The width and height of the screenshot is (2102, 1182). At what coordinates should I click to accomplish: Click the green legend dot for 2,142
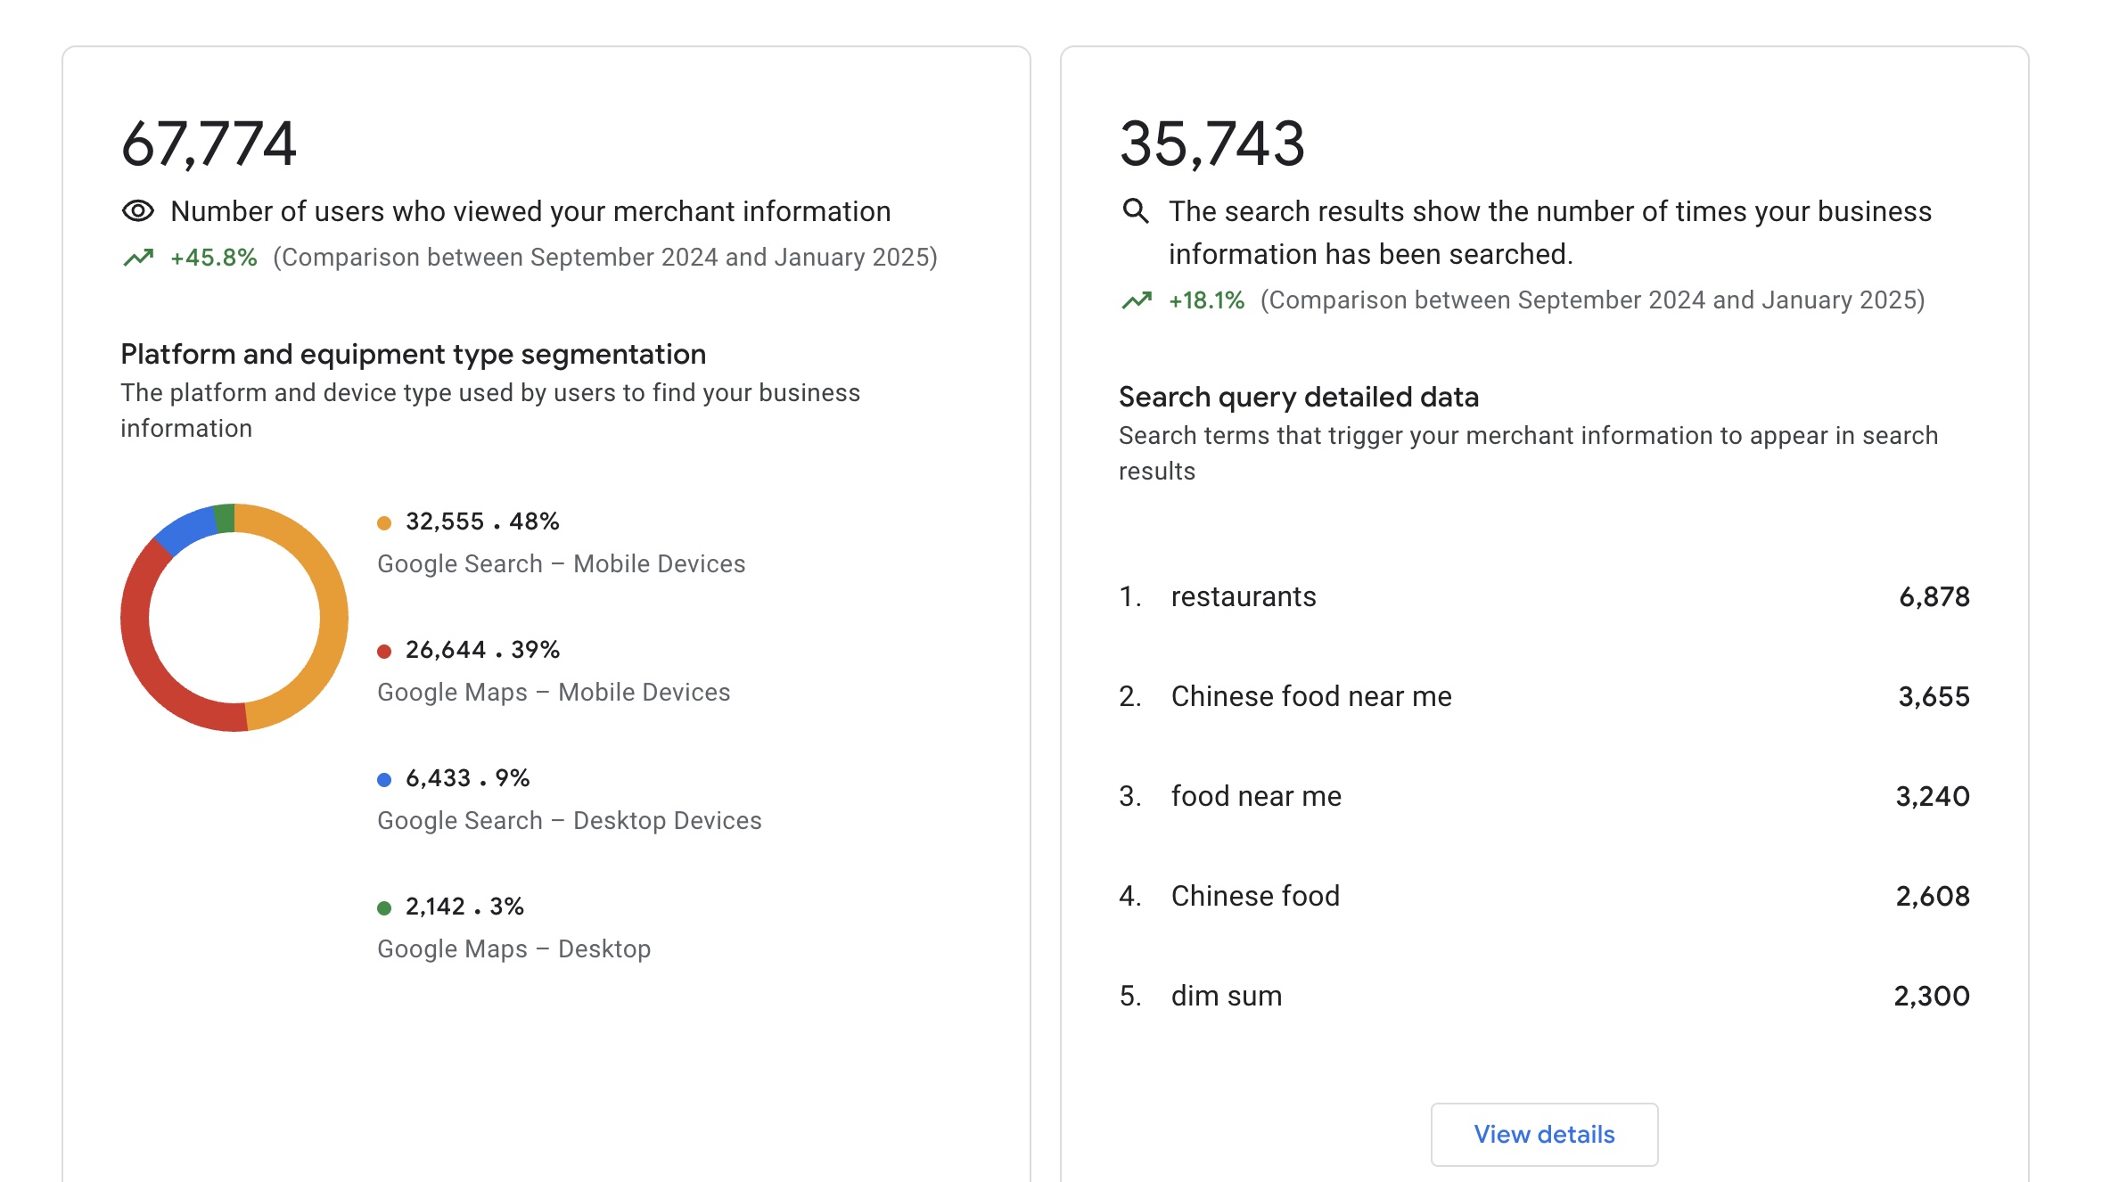[x=384, y=908]
